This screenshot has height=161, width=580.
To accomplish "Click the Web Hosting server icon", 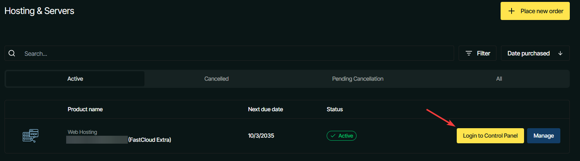I will click(x=31, y=136).
